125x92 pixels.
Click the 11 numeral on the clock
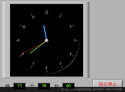33,17
